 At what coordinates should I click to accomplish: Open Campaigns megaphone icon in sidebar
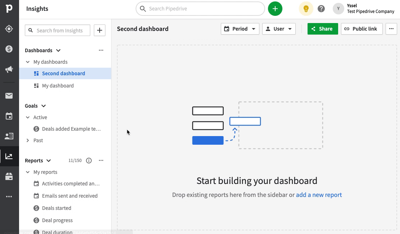9,69
